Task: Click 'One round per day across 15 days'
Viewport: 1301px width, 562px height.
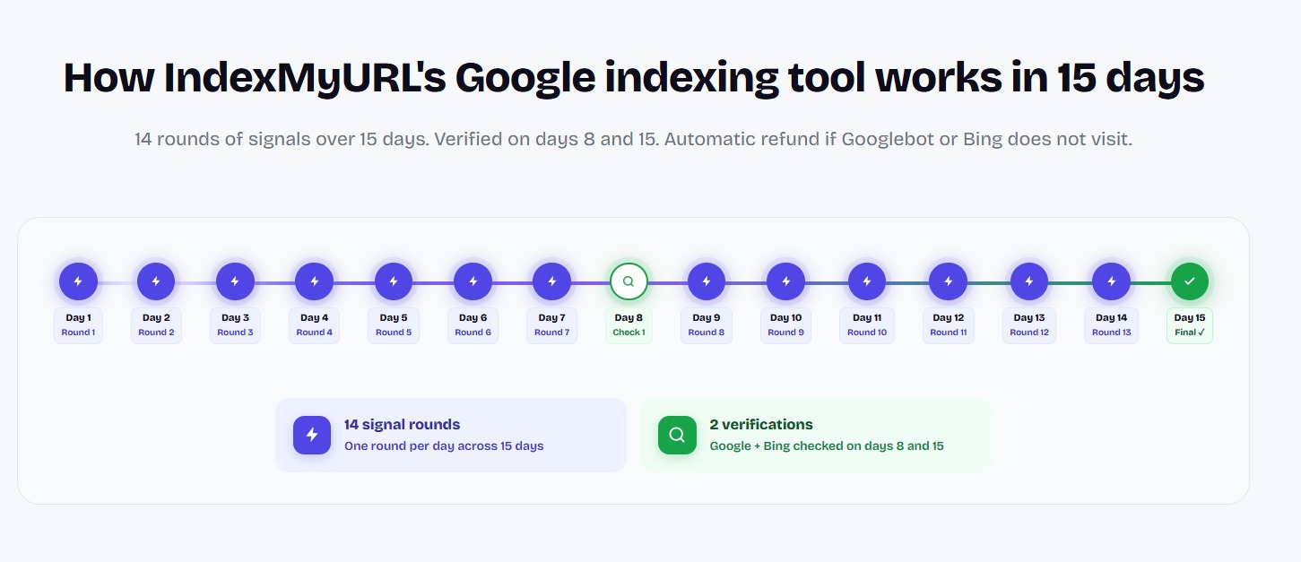Action: pos(444,445)
